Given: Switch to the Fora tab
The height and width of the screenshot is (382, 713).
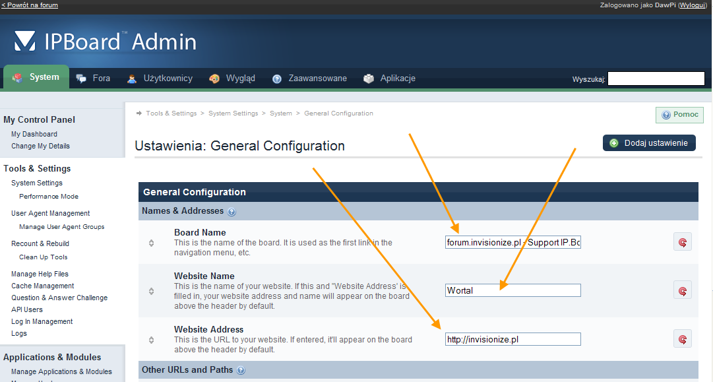Looking at the screenshot, I should 94,79.
